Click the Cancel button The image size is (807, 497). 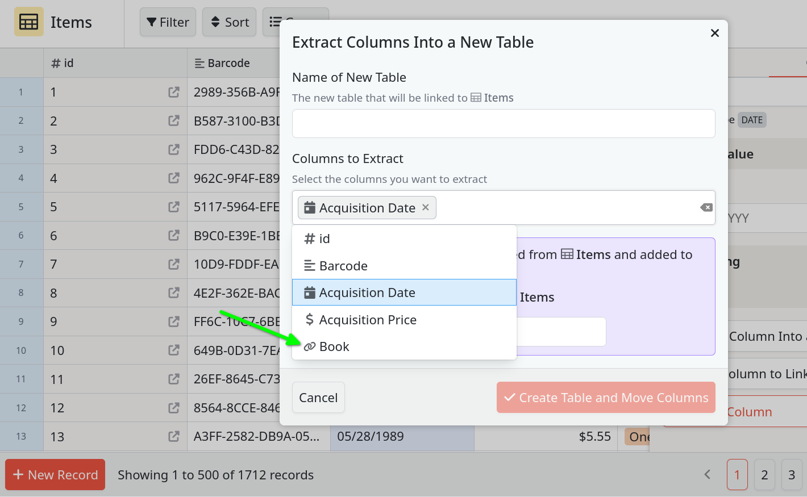point(318,398)
